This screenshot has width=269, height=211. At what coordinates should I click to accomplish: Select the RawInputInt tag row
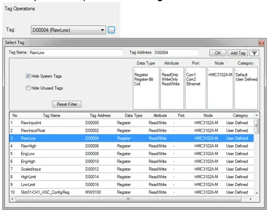point(131,123)
